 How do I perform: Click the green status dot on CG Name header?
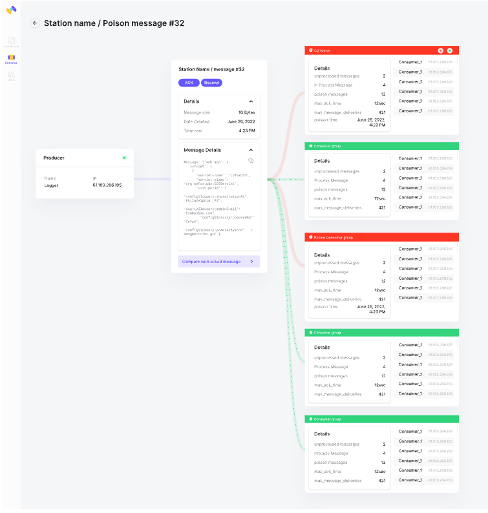tap(450, 50)
